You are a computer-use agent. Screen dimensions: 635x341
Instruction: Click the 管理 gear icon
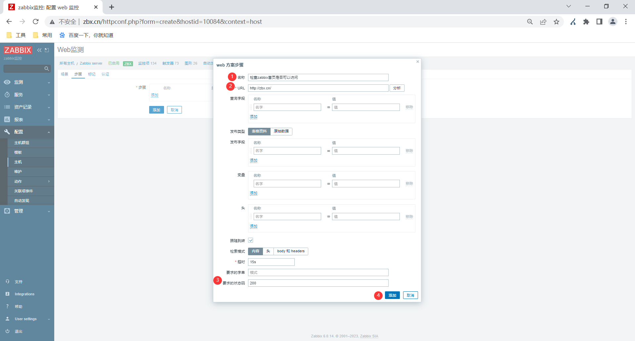(x=7, y=211)
